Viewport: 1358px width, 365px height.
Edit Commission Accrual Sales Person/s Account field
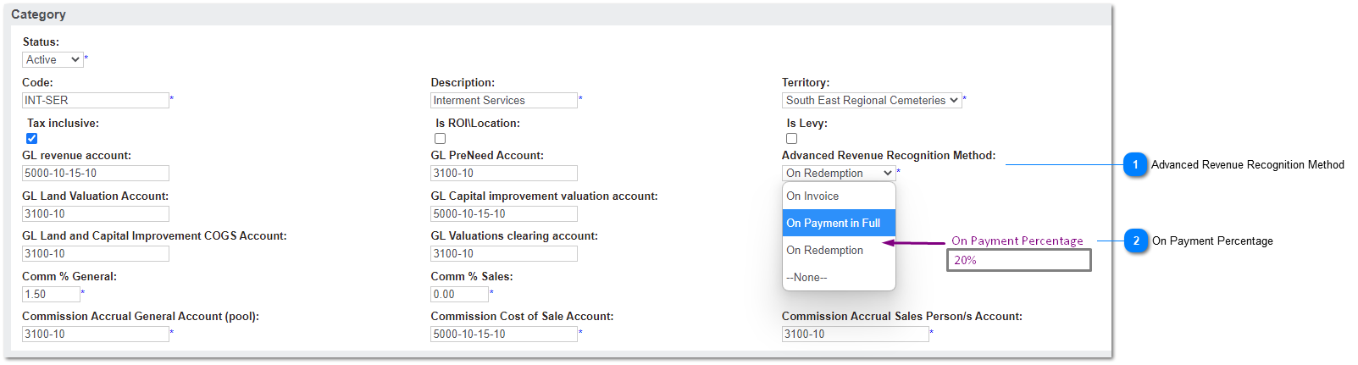[856, 334]
